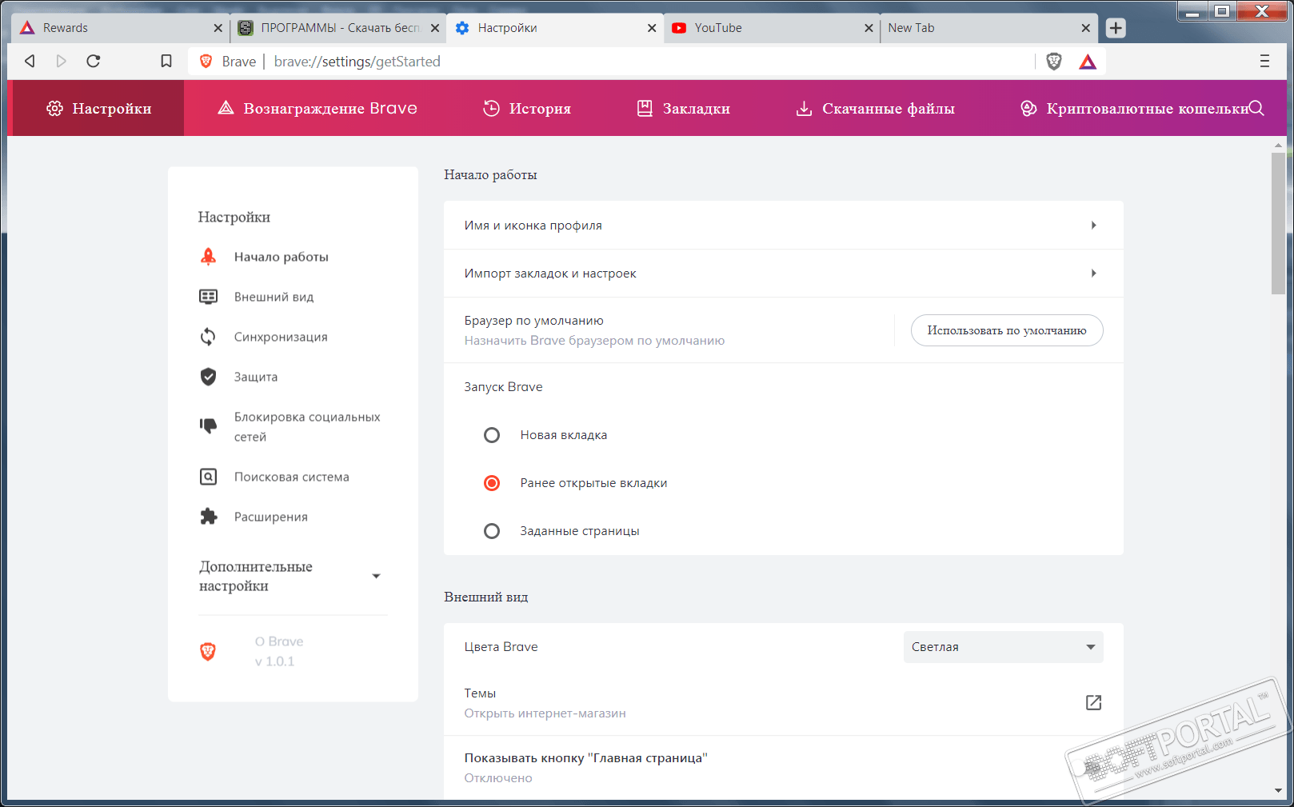Select Ранее открытые вкладки radio button
The height and width of the screenshot is (807, 1294).
pos(492,483)
